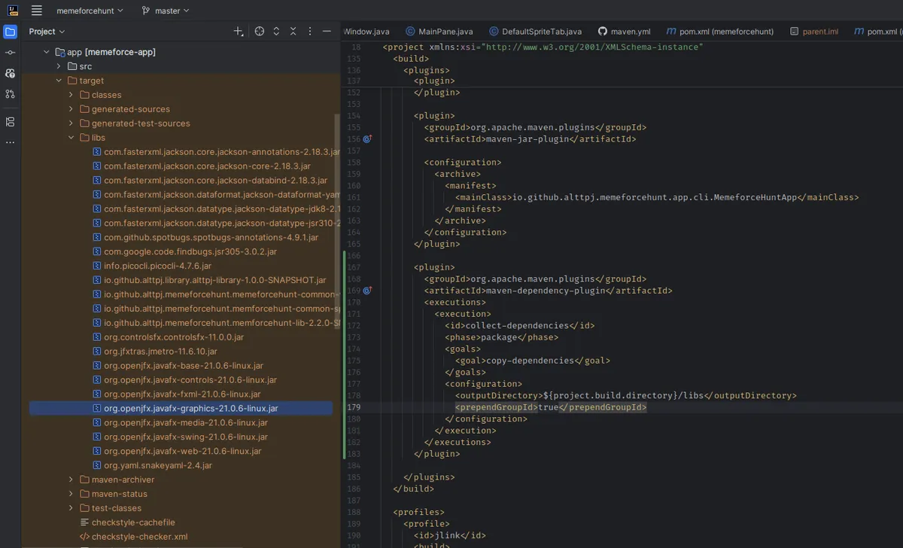The width and height of the screenshot is (903, 548).
Task: Open the Structure tool window
Action: click(10, 121)
